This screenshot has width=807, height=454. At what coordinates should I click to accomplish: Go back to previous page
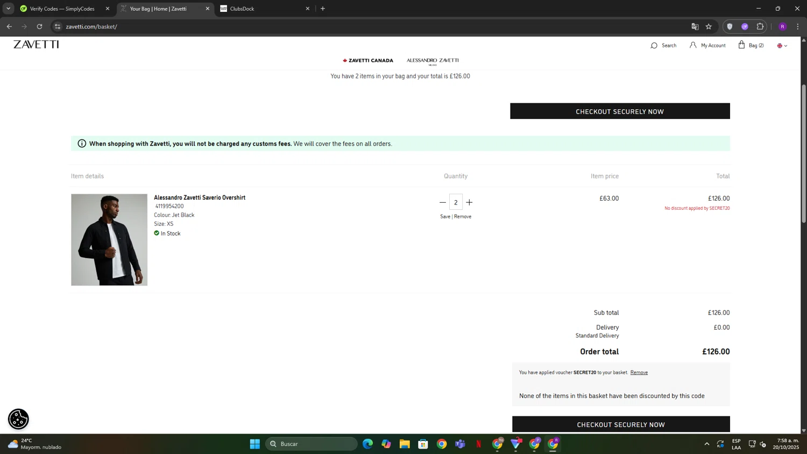click(x=9, y=26)
